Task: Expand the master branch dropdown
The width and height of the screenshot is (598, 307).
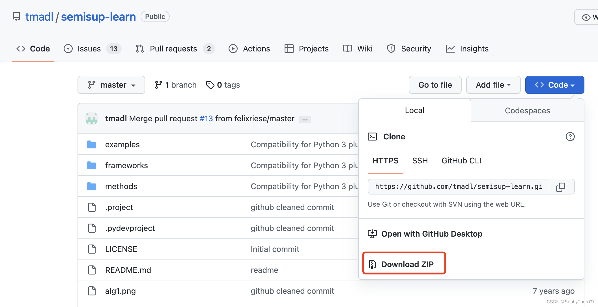Action: point(111,85)
